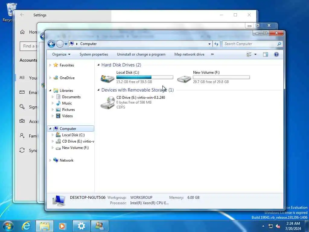Click Home icon in Settings window
Image resolution: width=309 pixels, height=232 pixels.
click(x=22, y=32)
